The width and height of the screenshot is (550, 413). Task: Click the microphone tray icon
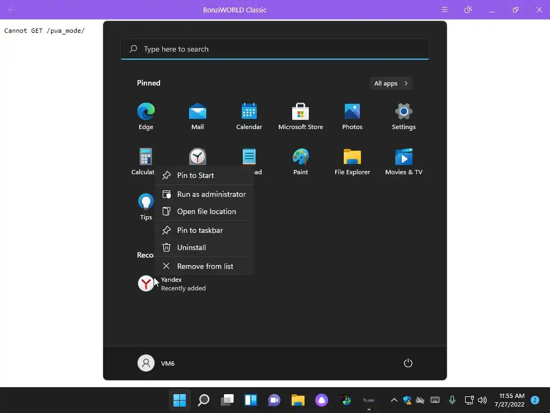tap(452, 400)
